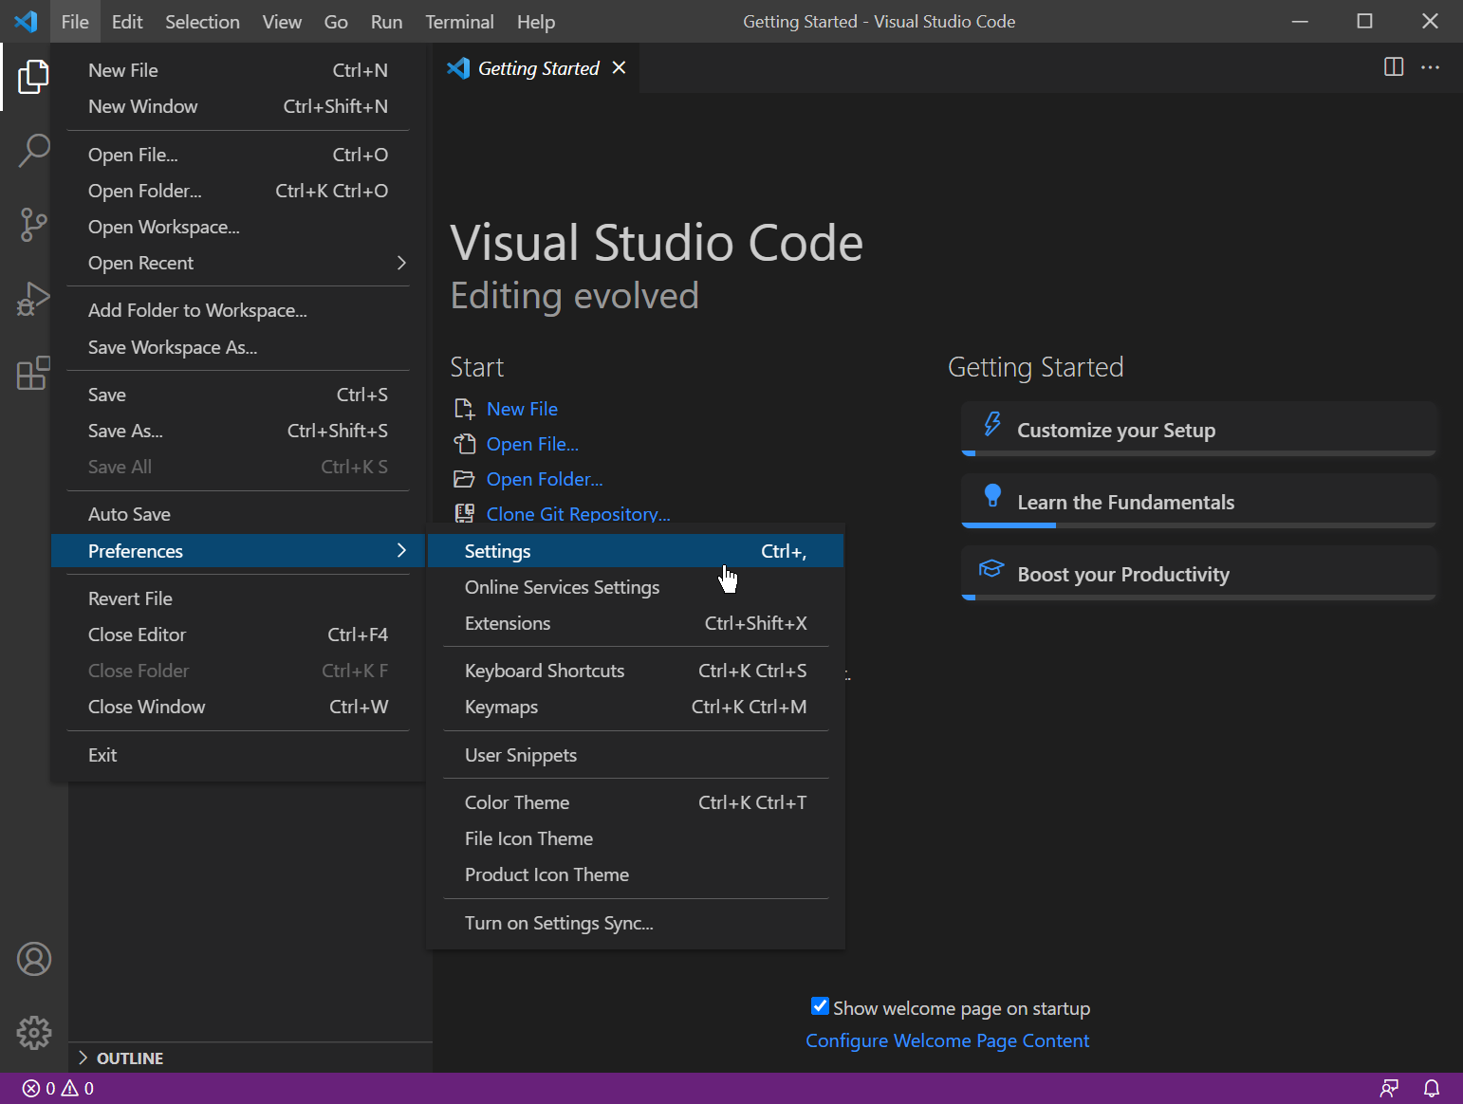Open the File menu
Viewport: 1463px width, 1104px height.
pos(75,21)
